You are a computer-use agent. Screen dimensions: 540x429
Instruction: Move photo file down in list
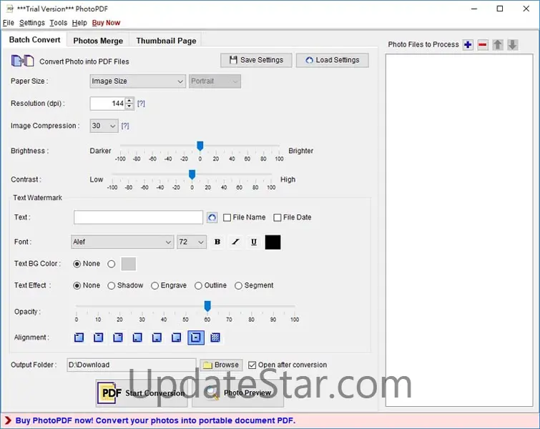point(512,45)
